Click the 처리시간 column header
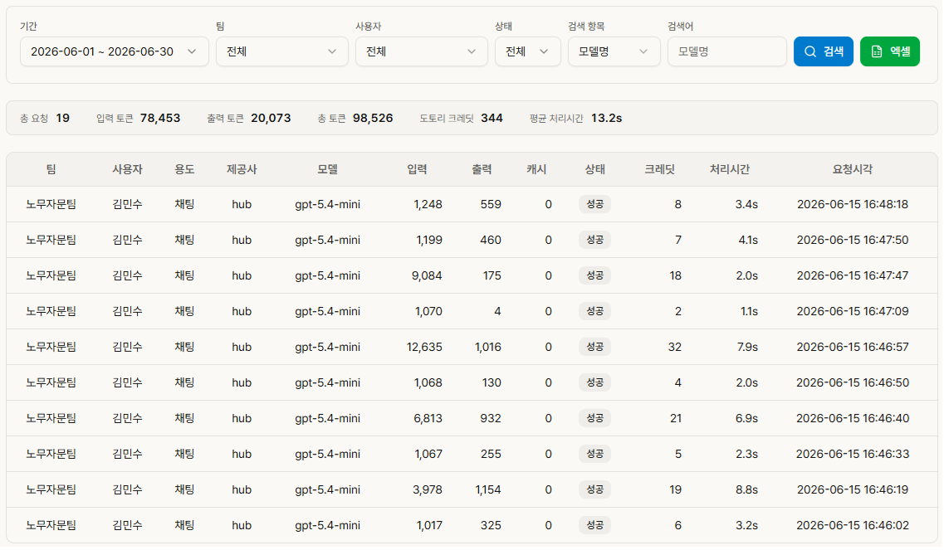This screenshot has width=944, height=550. (729, 170)
